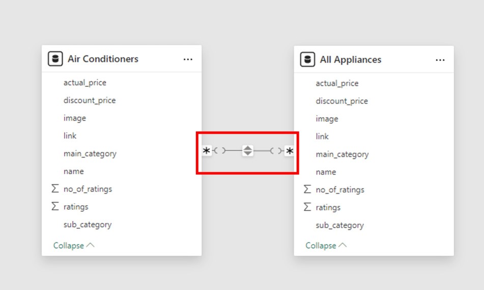Click the All Appliances table title
Viewport: 484px width, 290px height.
pos(350,59)
